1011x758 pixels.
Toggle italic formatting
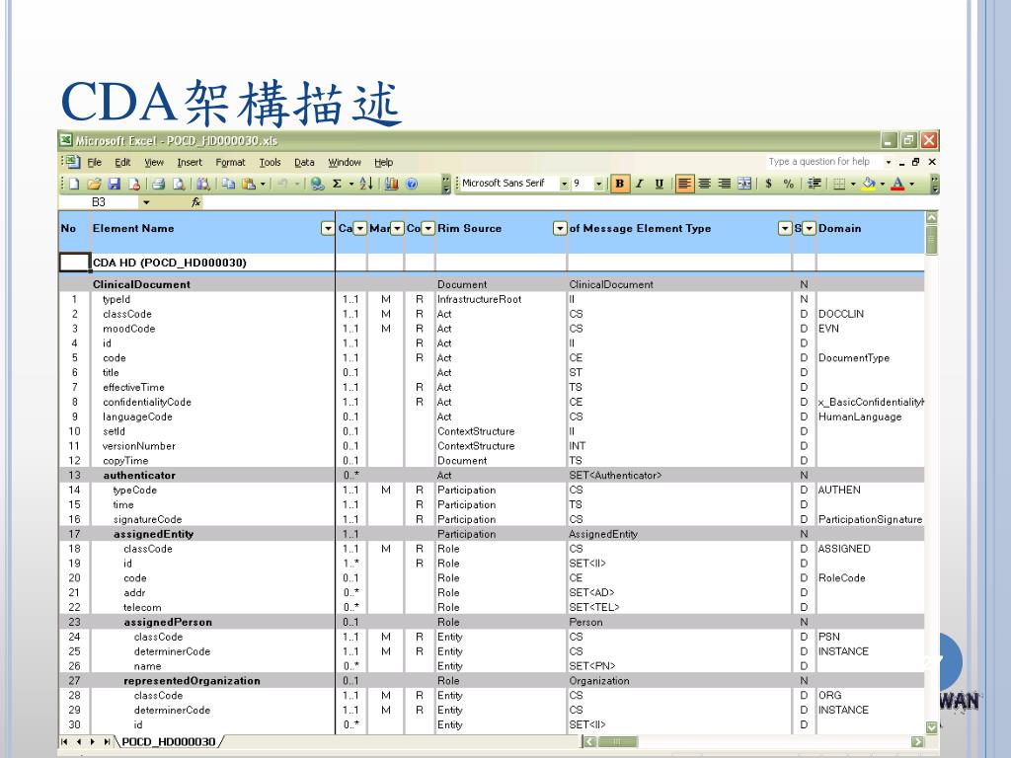(x=640, y=184)
